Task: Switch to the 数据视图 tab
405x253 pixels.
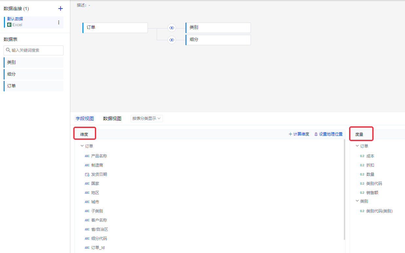Action: [112, 118]
